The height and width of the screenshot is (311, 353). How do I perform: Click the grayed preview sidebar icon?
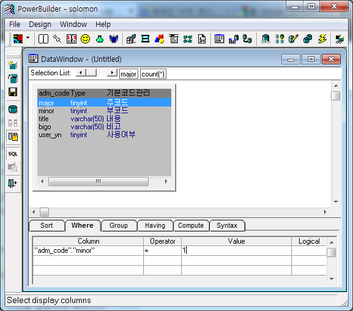pos(13,168)
